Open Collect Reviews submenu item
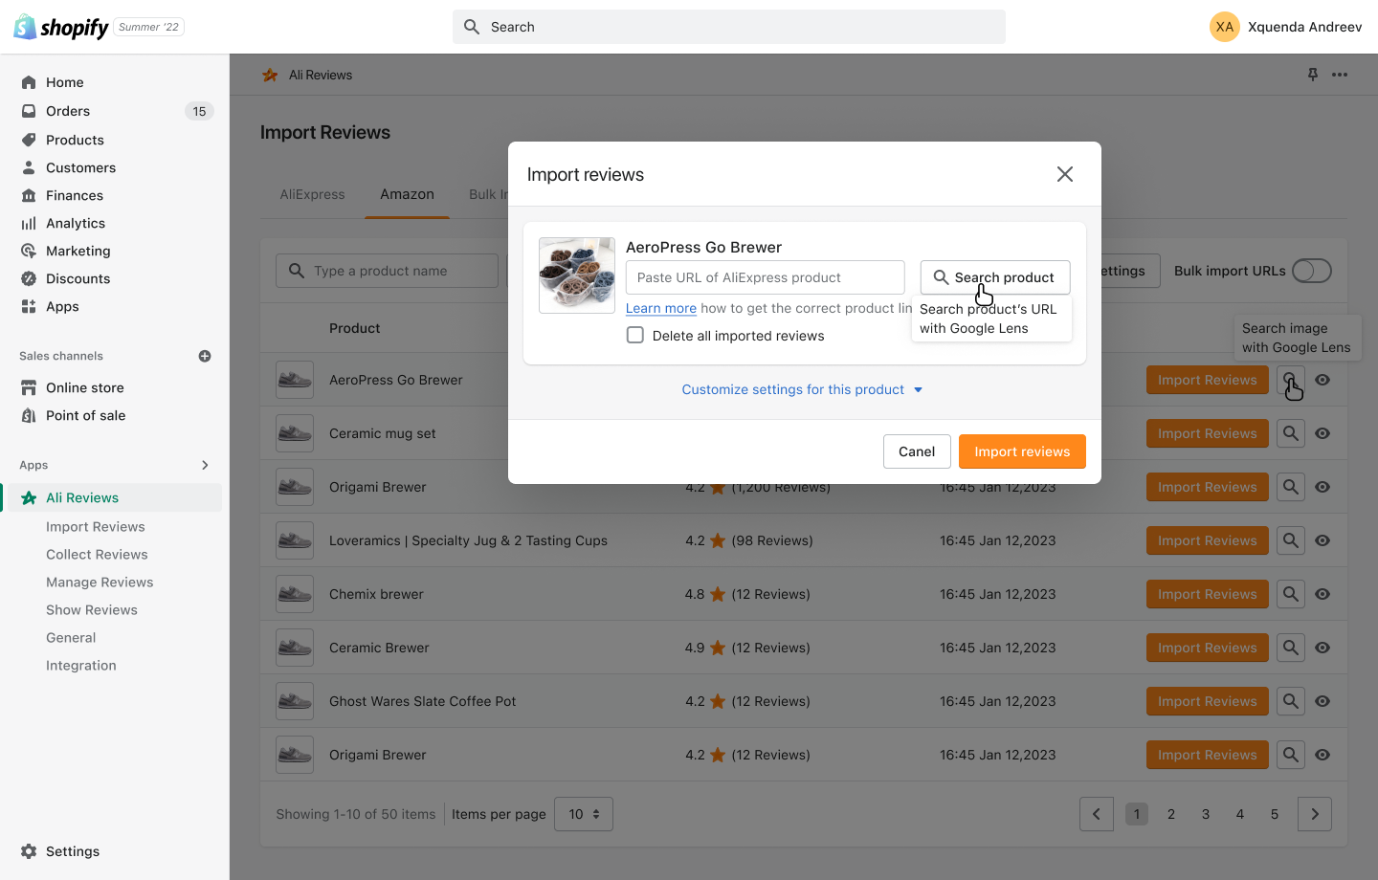 97,555
